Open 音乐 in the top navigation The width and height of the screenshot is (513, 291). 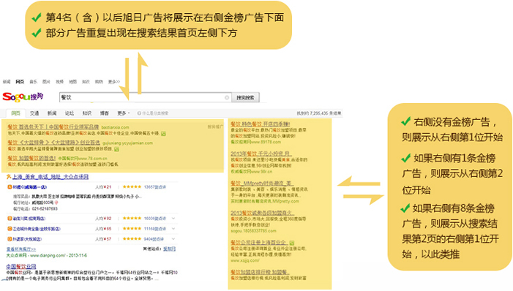coord(34,82)
